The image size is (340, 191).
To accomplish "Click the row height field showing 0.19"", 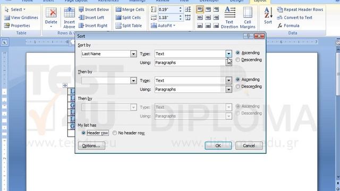I will coord(168,10).
